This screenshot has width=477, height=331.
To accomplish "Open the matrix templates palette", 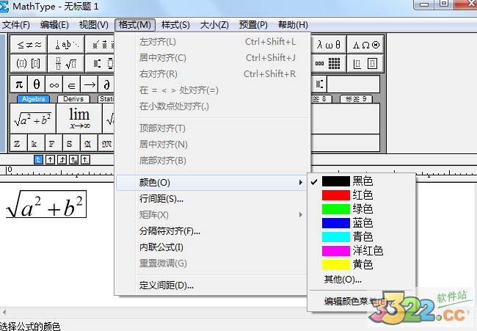I will [x=328, y=63].
